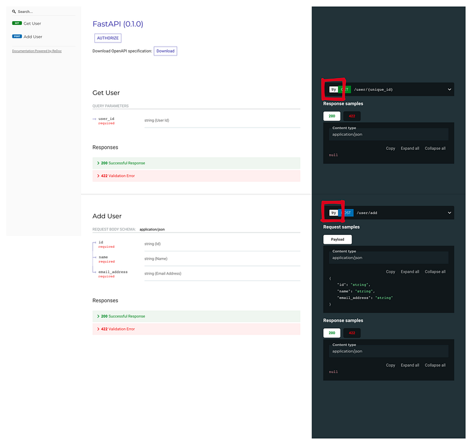This screenshot has height=445, width=472.
Task: Copy the Add User response sample
Action: [391, 365]
